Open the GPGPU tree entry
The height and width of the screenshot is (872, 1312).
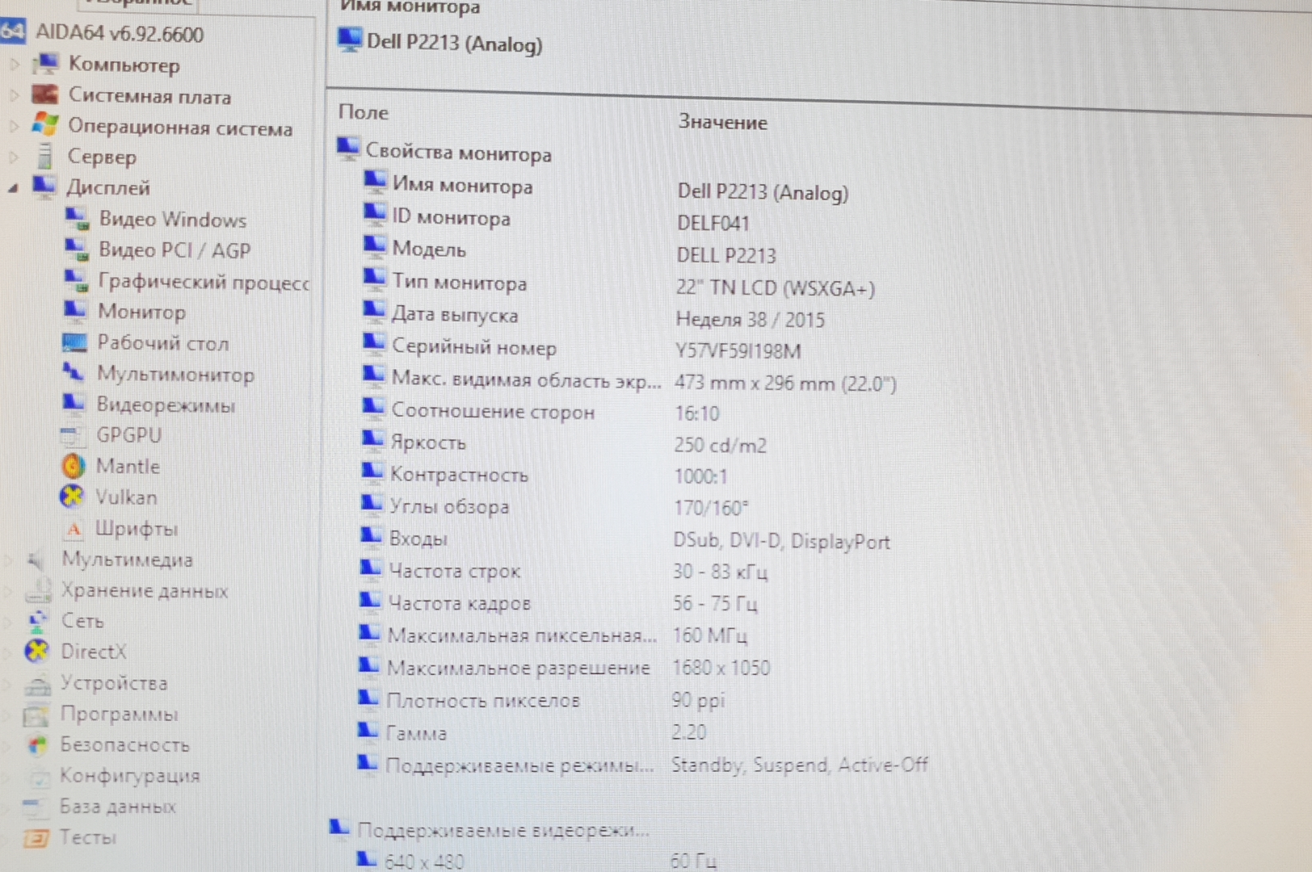coord(128,434)
